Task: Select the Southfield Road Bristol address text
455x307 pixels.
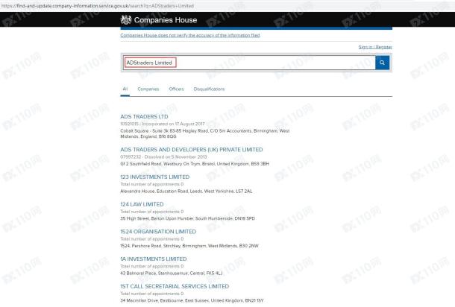Action: pyautogui.click(x=195, y=164)
